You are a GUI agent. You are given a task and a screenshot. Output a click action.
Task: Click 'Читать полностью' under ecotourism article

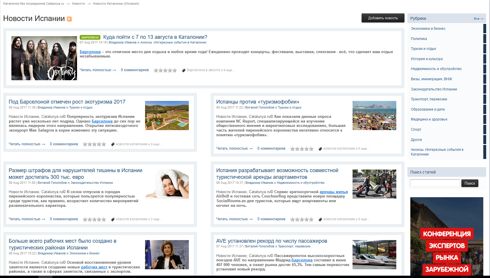click(x=27, y=144)
